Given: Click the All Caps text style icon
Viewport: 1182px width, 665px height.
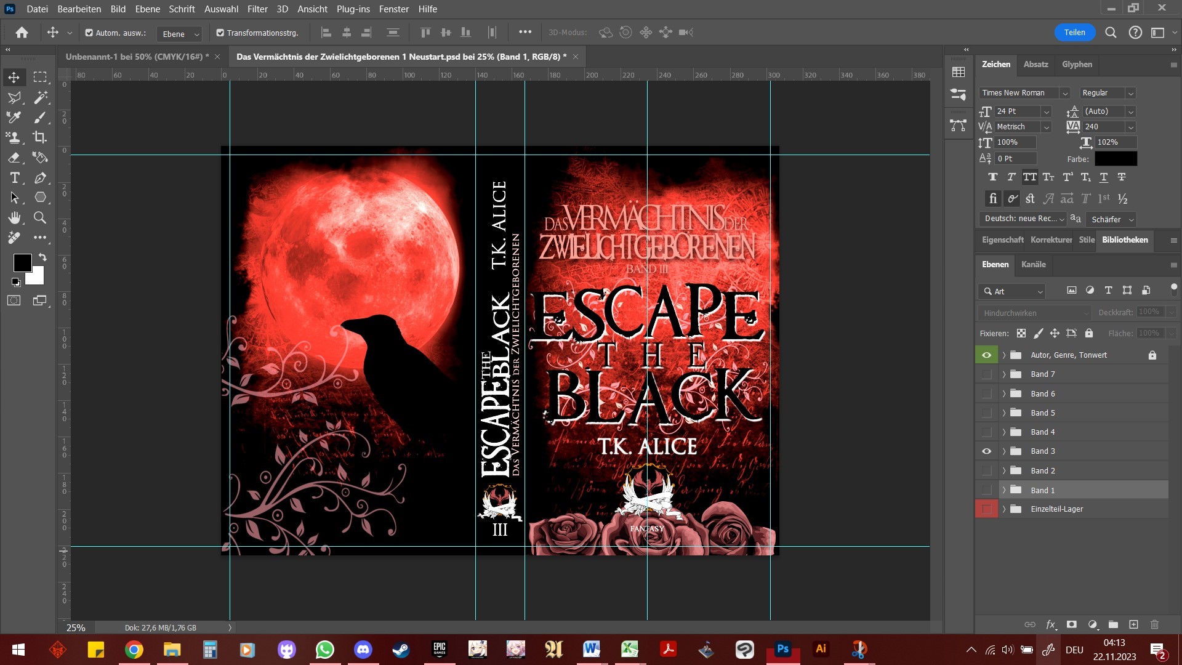Looking at the screenshot, I should (1029, 177).
